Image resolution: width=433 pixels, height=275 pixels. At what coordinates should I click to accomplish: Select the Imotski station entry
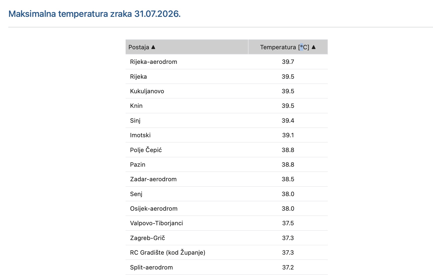tap(140, 135)
